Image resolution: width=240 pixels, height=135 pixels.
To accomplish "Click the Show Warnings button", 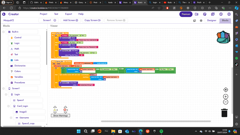I will pyautogui.click(x=61, y=116).
